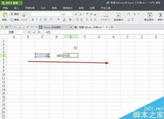Image resolution: width=164 pixels, height=119 pixels.
Task: Select row 5 header
Action: click(3, 55)
